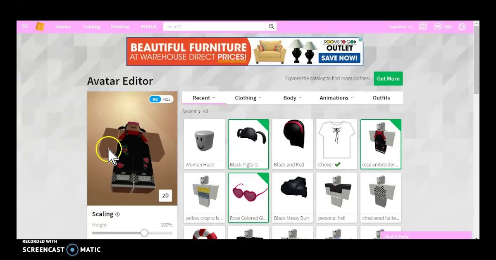
Task: Open the Clothing tab dropdown
Action: [x=248, y=98]
